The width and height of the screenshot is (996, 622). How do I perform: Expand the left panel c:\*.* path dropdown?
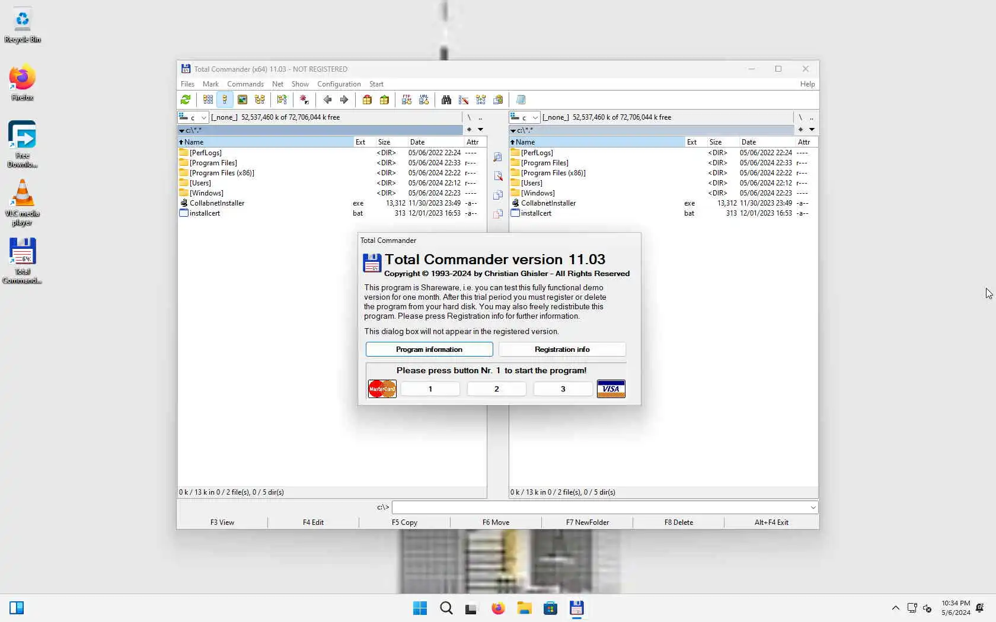coord(181,130)
